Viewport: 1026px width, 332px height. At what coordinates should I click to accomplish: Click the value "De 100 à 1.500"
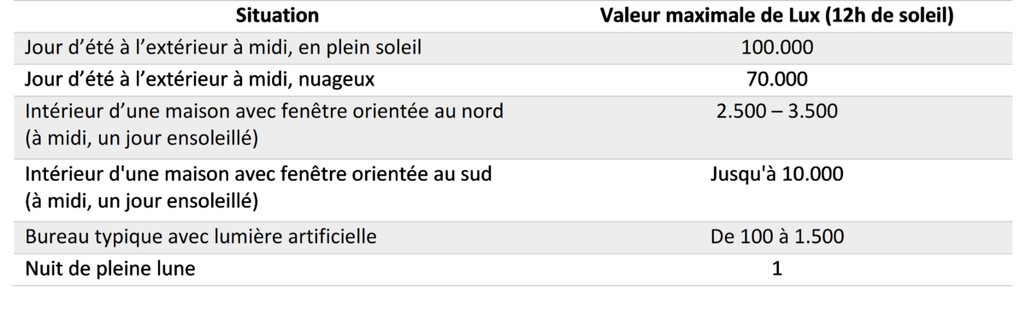coord(777,237)
